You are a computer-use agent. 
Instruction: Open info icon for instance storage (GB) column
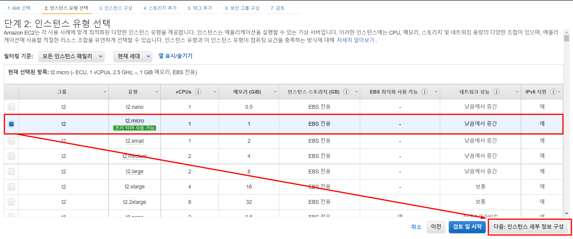click(346, 92)
